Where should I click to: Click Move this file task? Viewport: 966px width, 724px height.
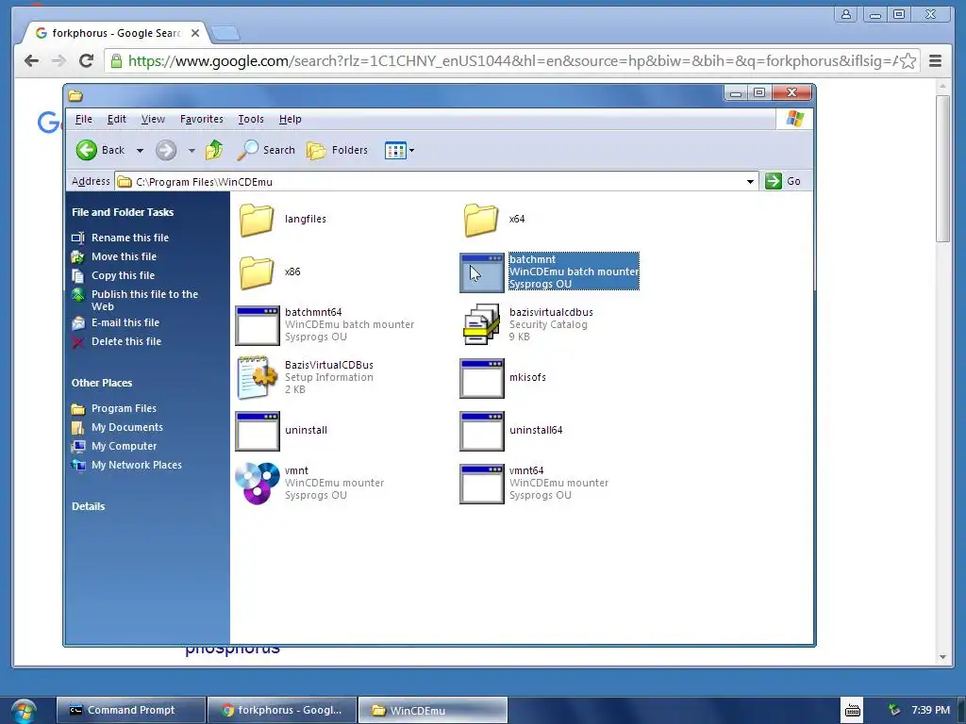[124, 256]
